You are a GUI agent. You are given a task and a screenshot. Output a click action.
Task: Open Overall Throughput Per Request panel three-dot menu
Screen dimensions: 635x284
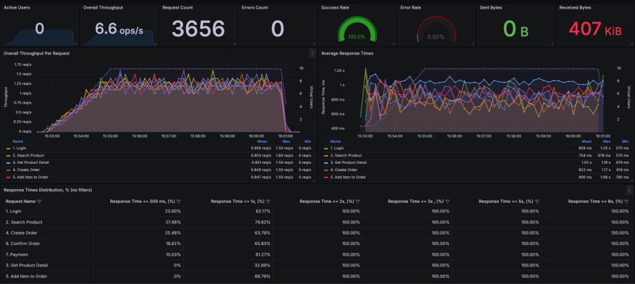(x=312, y=53)
